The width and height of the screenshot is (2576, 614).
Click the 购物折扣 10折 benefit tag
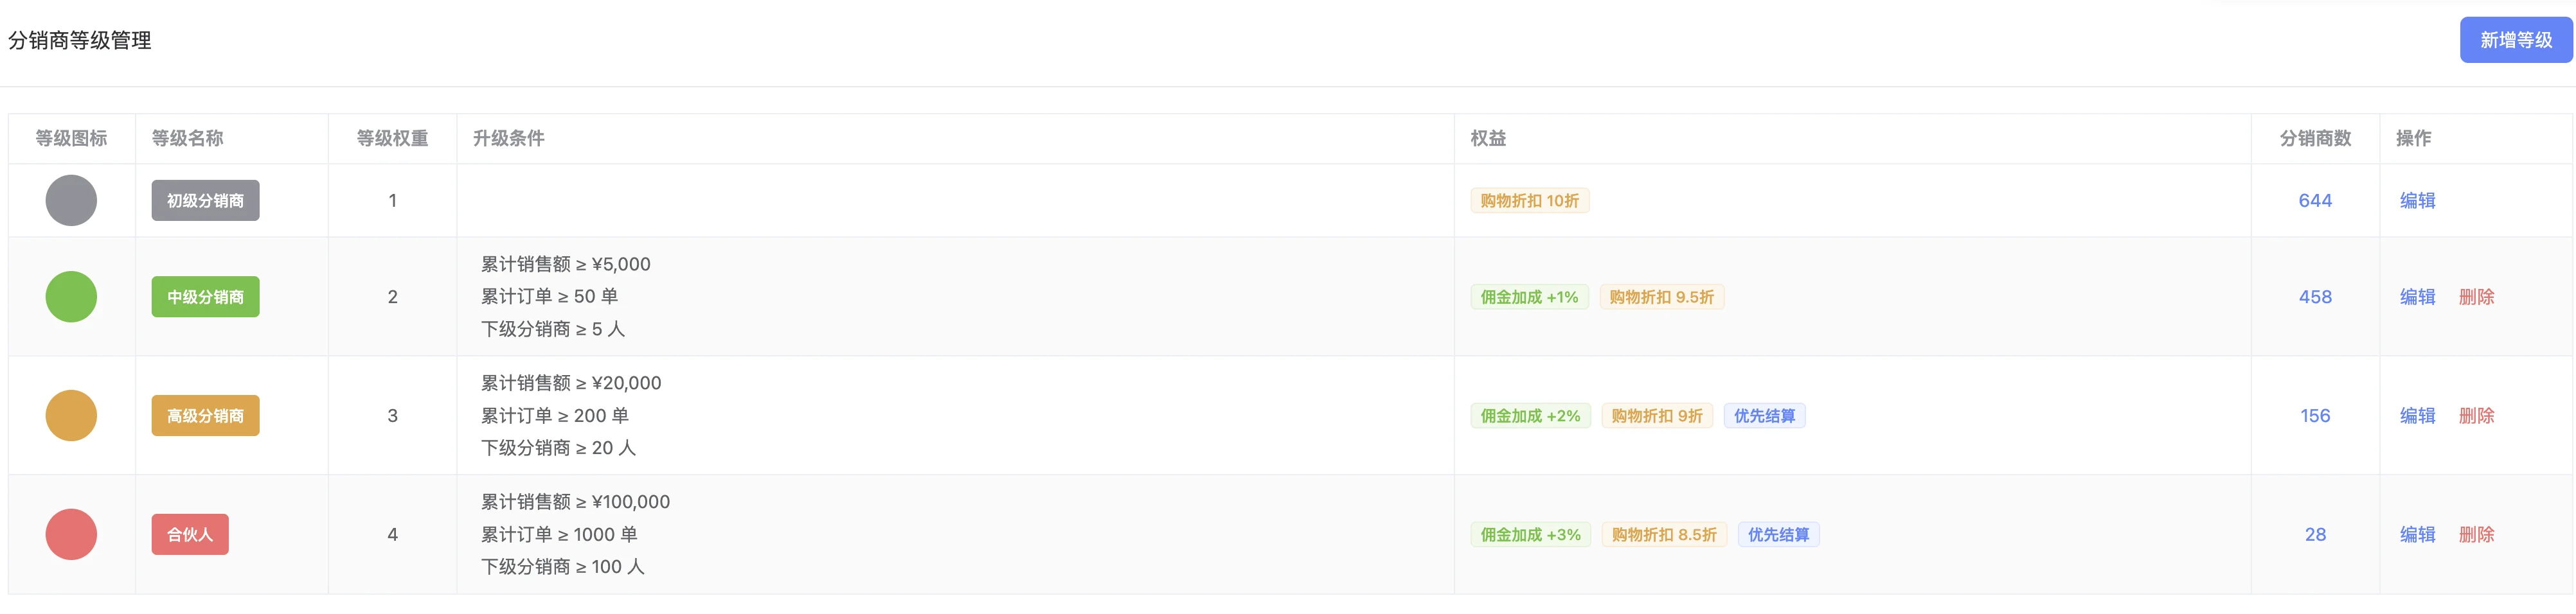(1530, 200)
